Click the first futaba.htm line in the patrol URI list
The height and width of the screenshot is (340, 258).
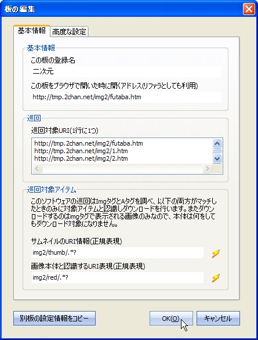89,143
